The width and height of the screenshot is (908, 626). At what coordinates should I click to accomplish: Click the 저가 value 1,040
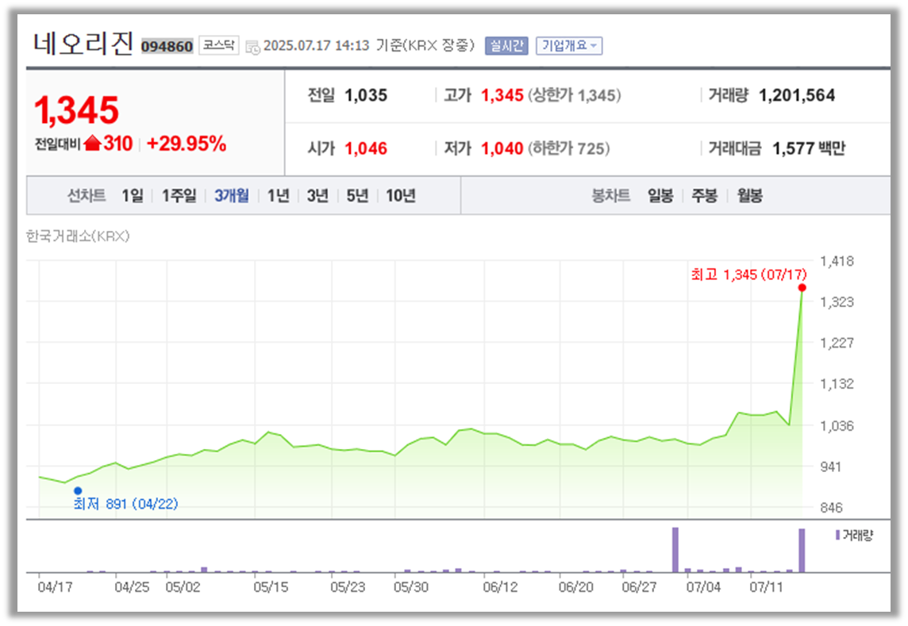pyautogui.click(x=502, y=149)
